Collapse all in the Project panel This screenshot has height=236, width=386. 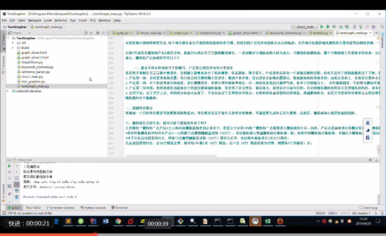pos(91,33)
